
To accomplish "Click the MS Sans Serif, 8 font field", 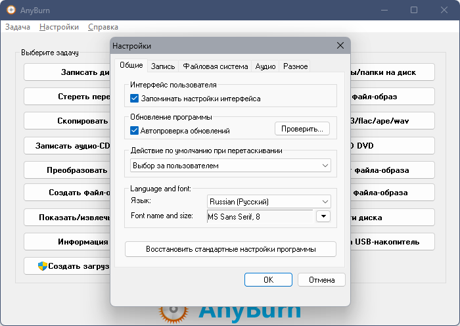I will pos(260,216).
